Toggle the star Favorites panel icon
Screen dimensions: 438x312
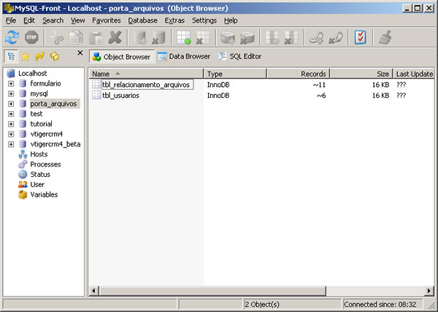25,56
